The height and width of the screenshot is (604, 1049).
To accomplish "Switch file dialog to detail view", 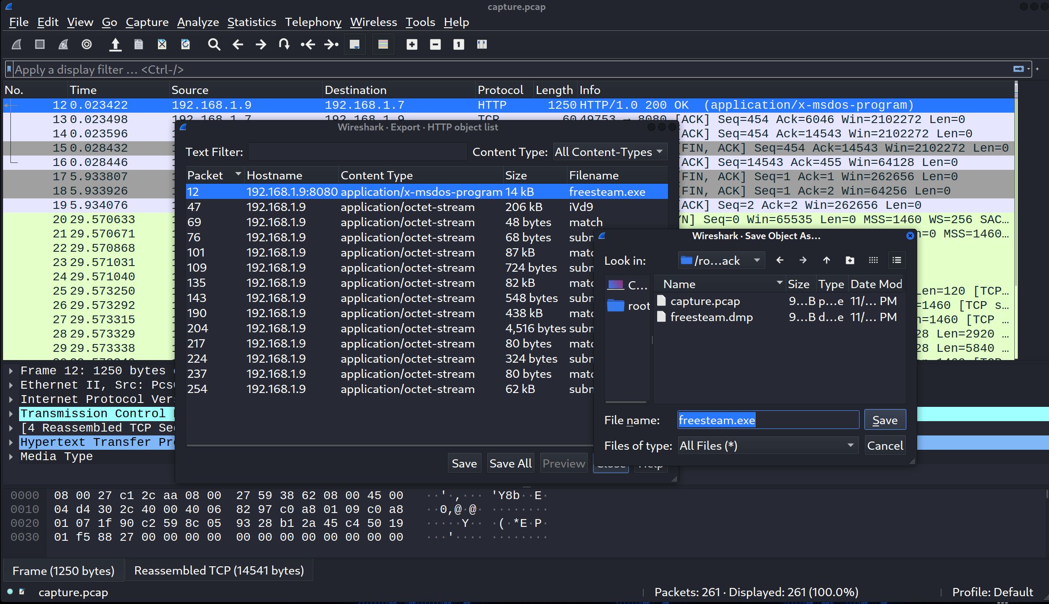I will tap(896, 260).
